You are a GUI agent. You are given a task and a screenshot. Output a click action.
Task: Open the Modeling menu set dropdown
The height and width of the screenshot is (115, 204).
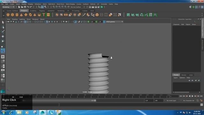coord(8,7)
